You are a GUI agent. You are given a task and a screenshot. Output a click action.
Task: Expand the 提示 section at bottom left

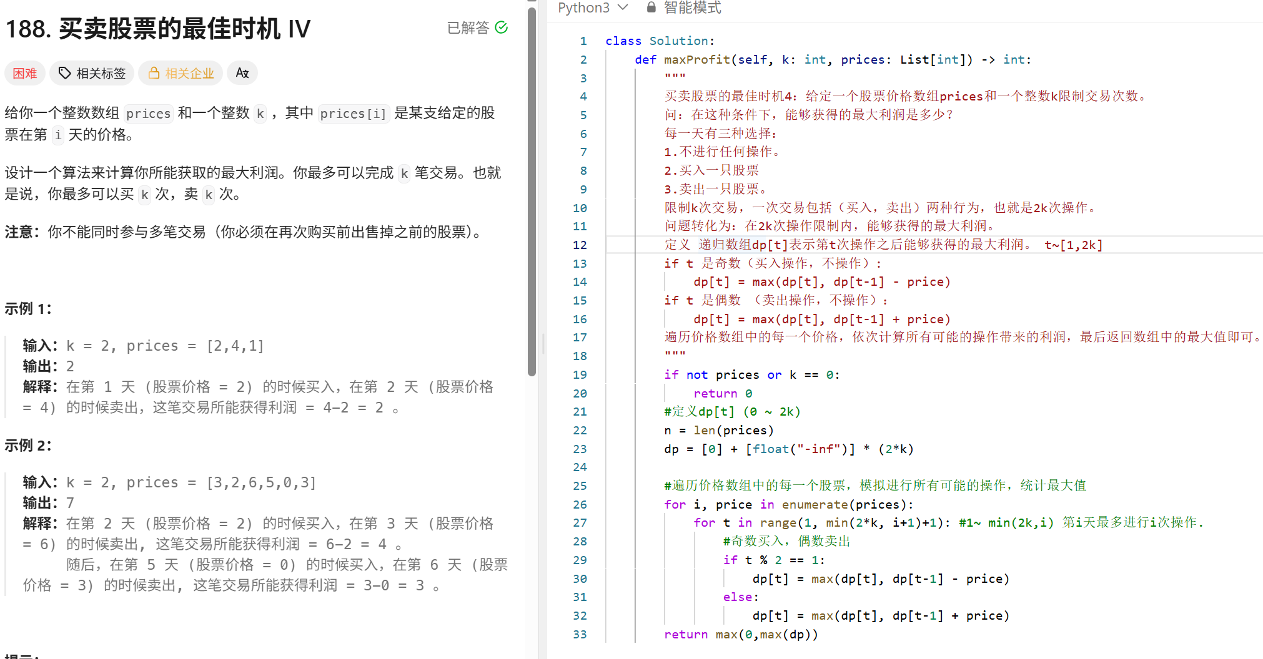pyautogui.click(x=22, y=655)
